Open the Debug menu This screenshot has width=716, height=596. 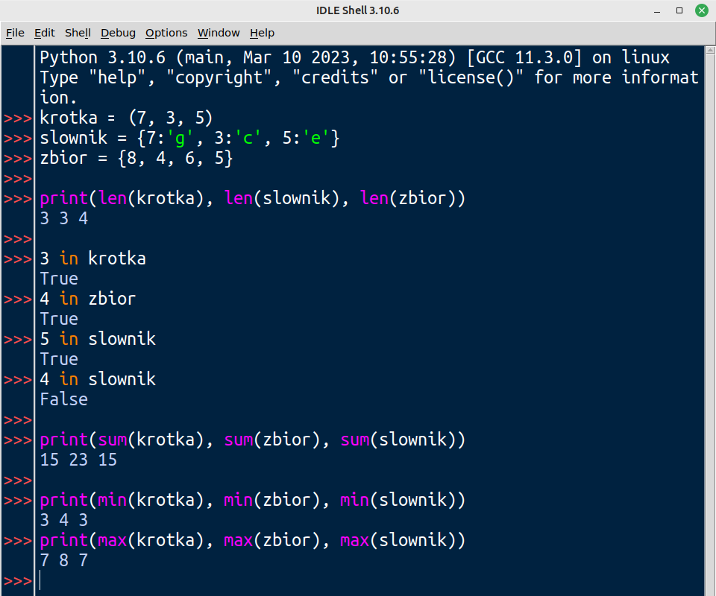coord(118,33)
